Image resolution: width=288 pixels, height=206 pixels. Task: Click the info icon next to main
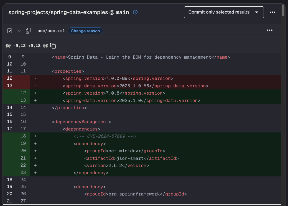click(x=135, y=12)
